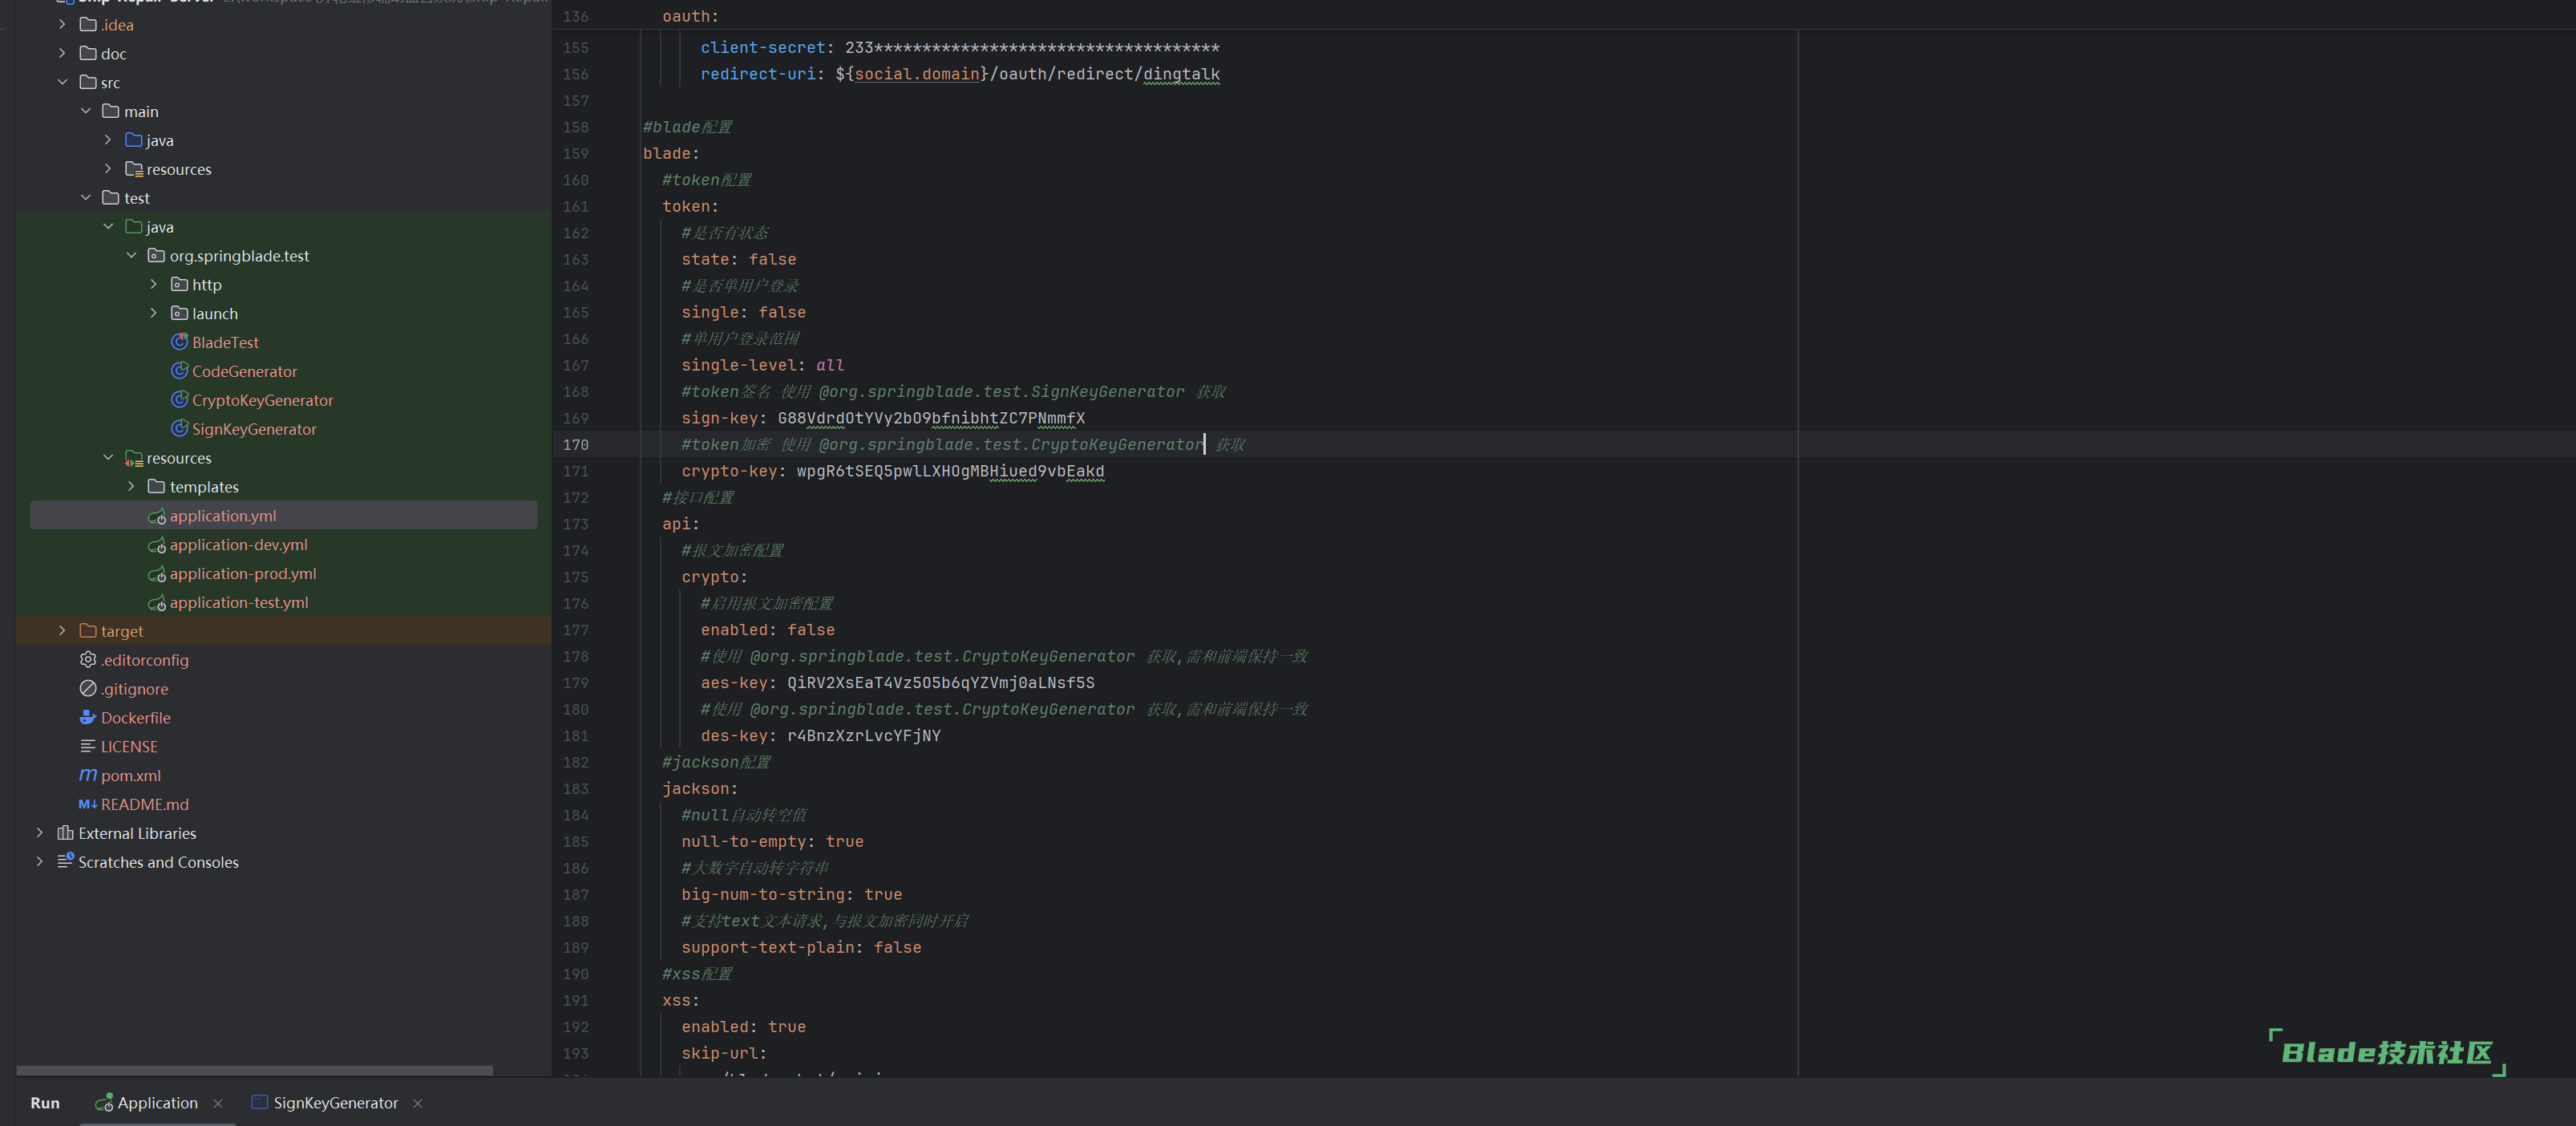
Task: Click the Dockerfile docker icon
Action: (x=88, y=717)
